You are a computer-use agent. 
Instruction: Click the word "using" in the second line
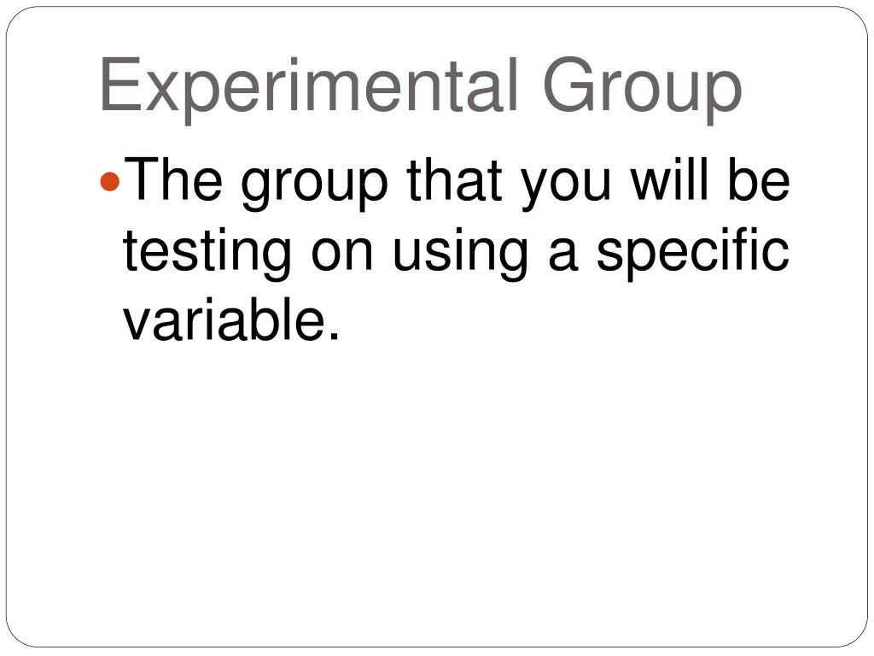coord(460,254)
